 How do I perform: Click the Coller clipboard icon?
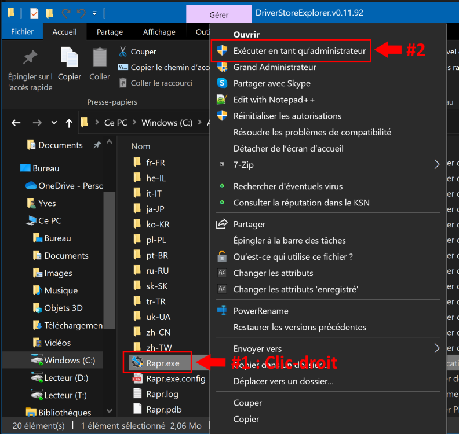tap(100, 58)
